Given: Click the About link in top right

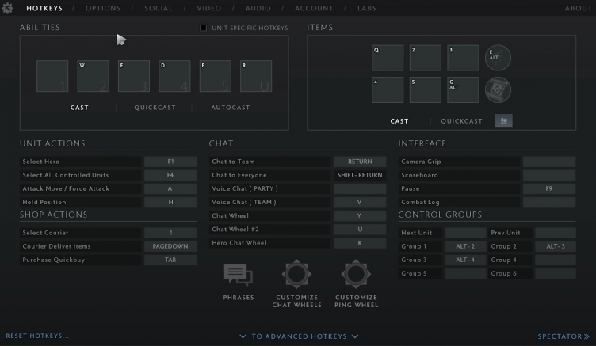Looking at the screenshot, I should click(578, 8).
